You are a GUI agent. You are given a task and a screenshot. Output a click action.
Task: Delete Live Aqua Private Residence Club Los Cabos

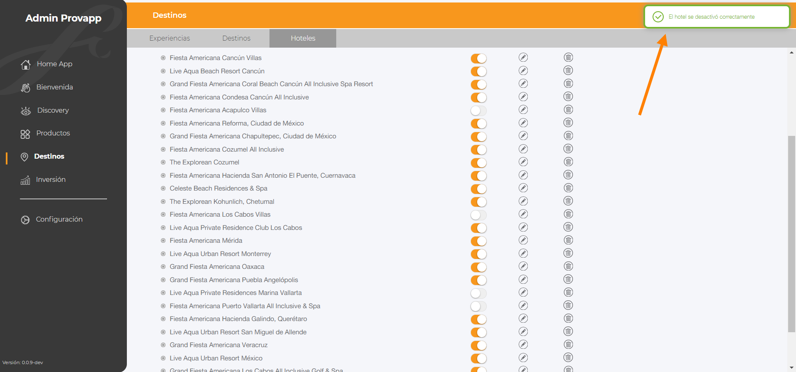(568, 227)
